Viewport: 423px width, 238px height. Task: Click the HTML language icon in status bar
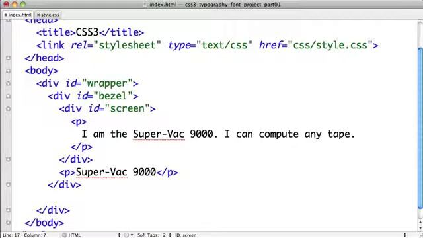coord(65,235)
